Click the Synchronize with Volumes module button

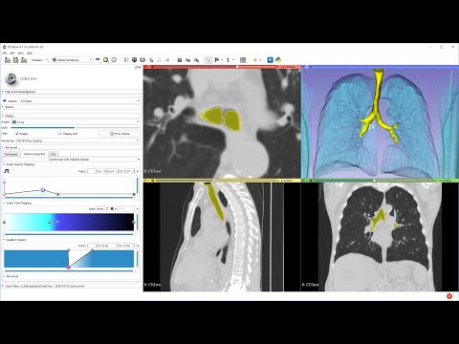click(69, 160)
